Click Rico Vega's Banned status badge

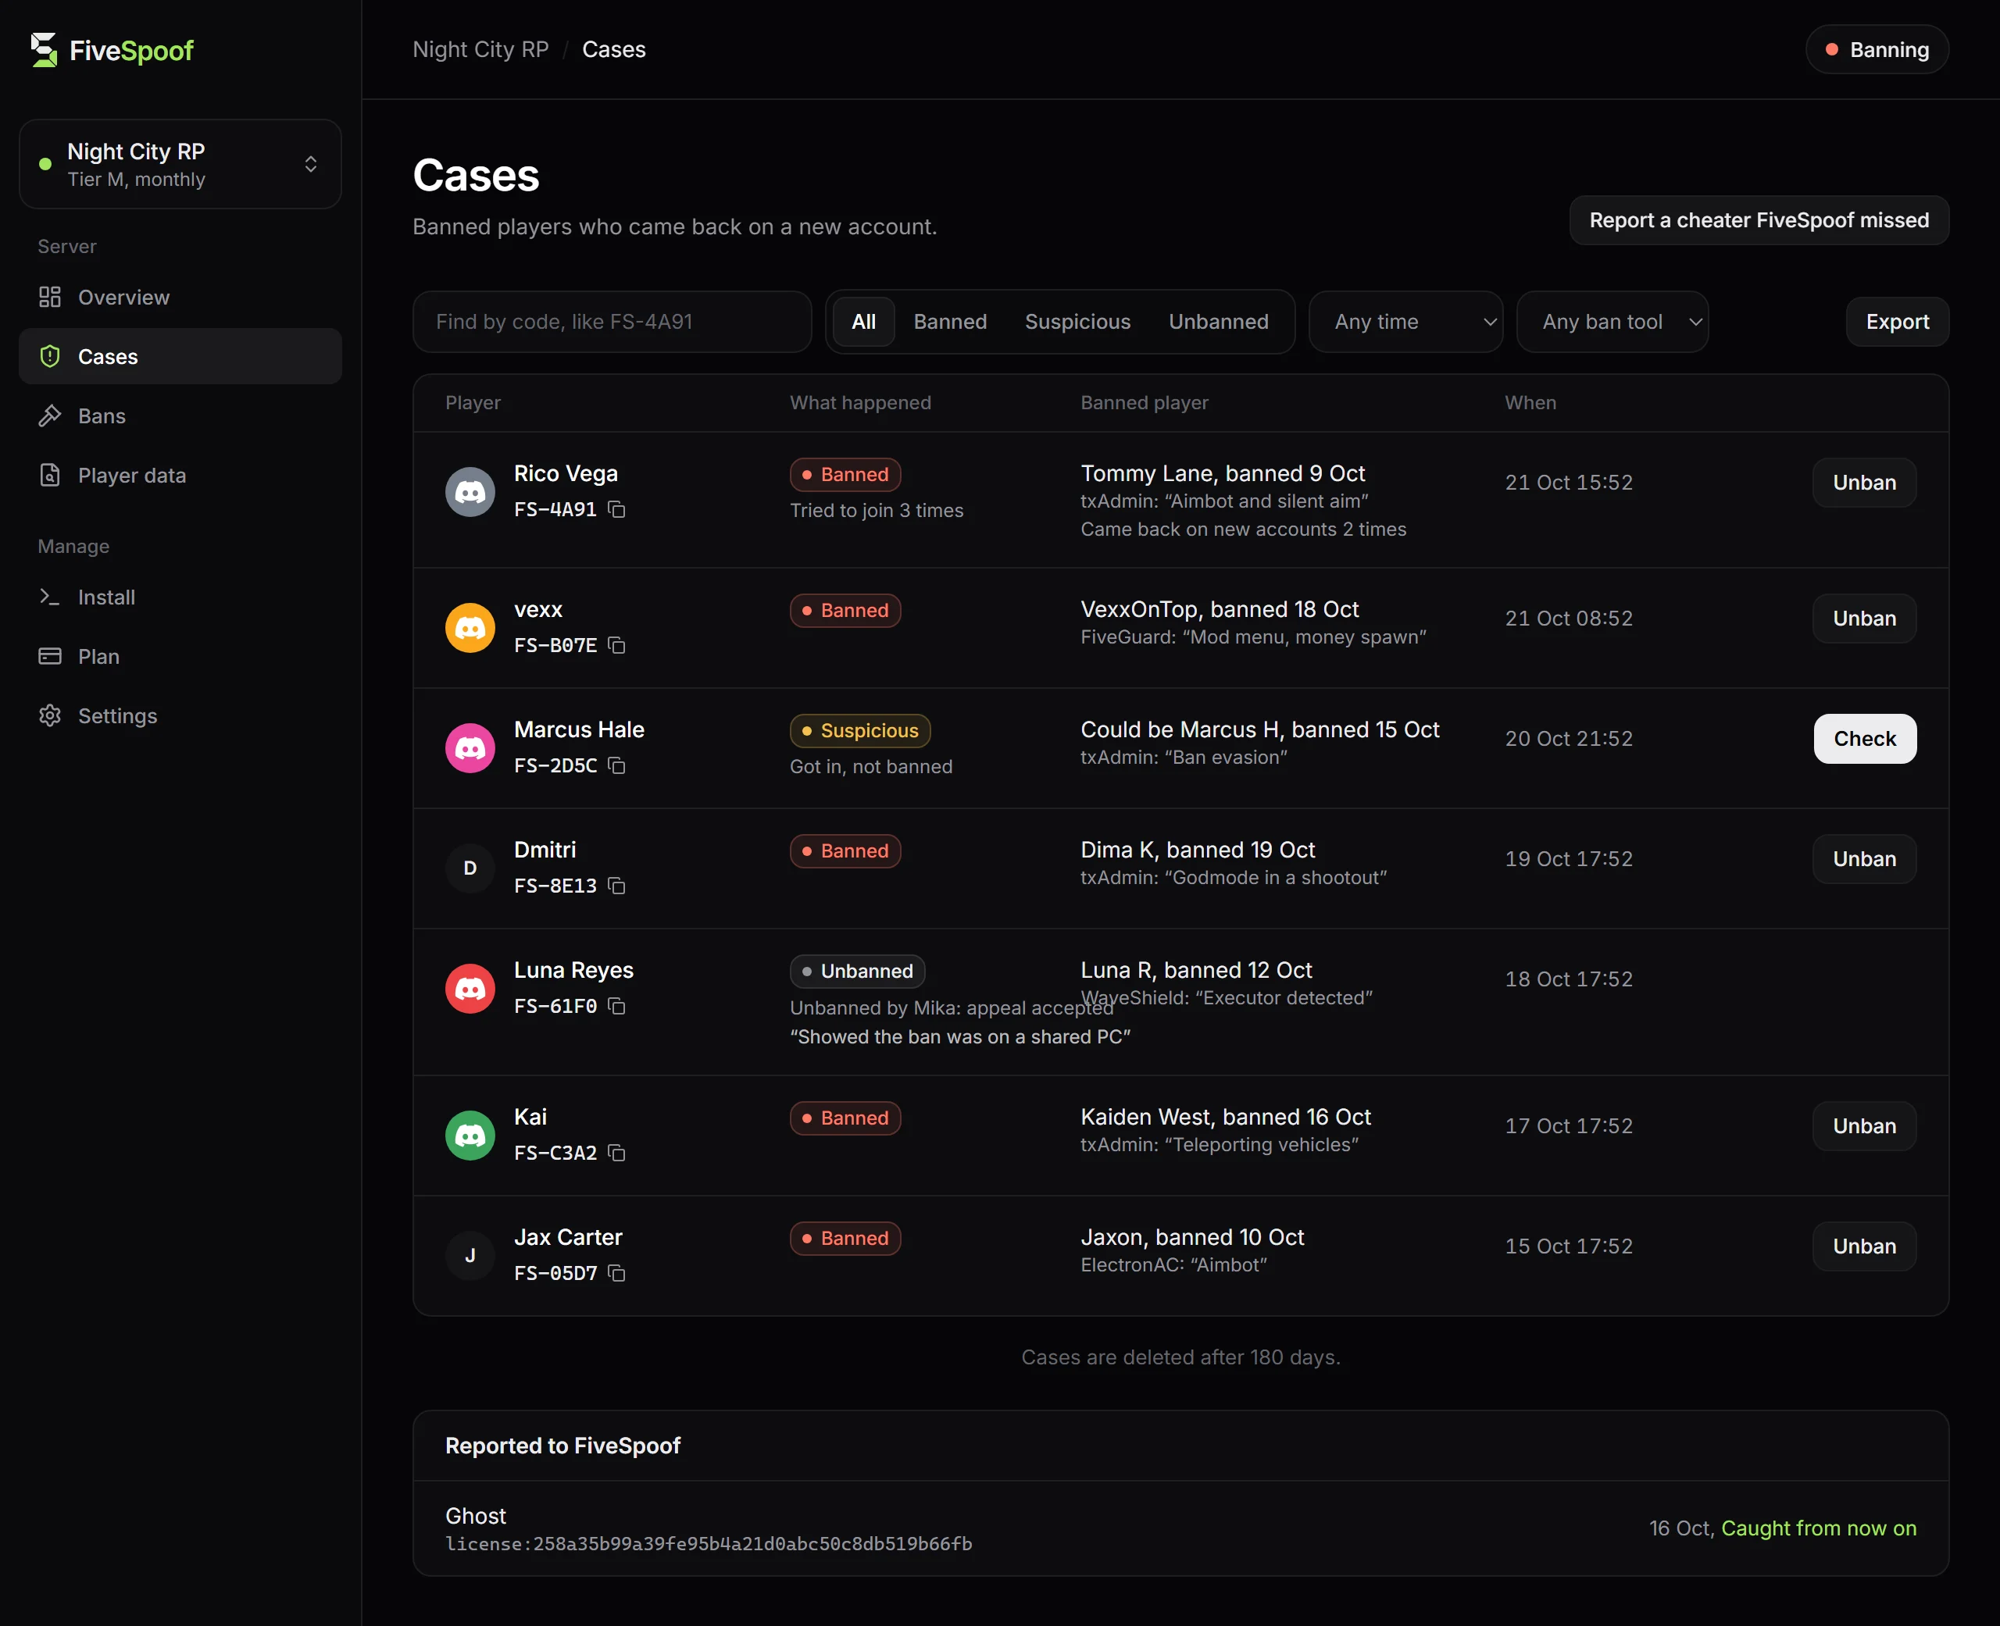pyautogui.click(x=845, y=474)
